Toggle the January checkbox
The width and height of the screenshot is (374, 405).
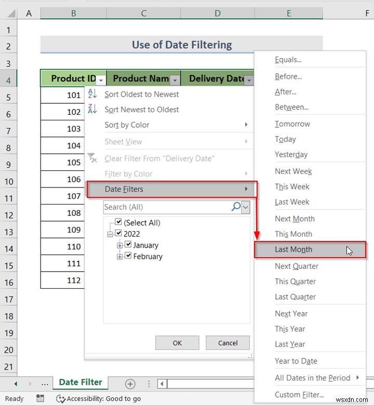128,245
